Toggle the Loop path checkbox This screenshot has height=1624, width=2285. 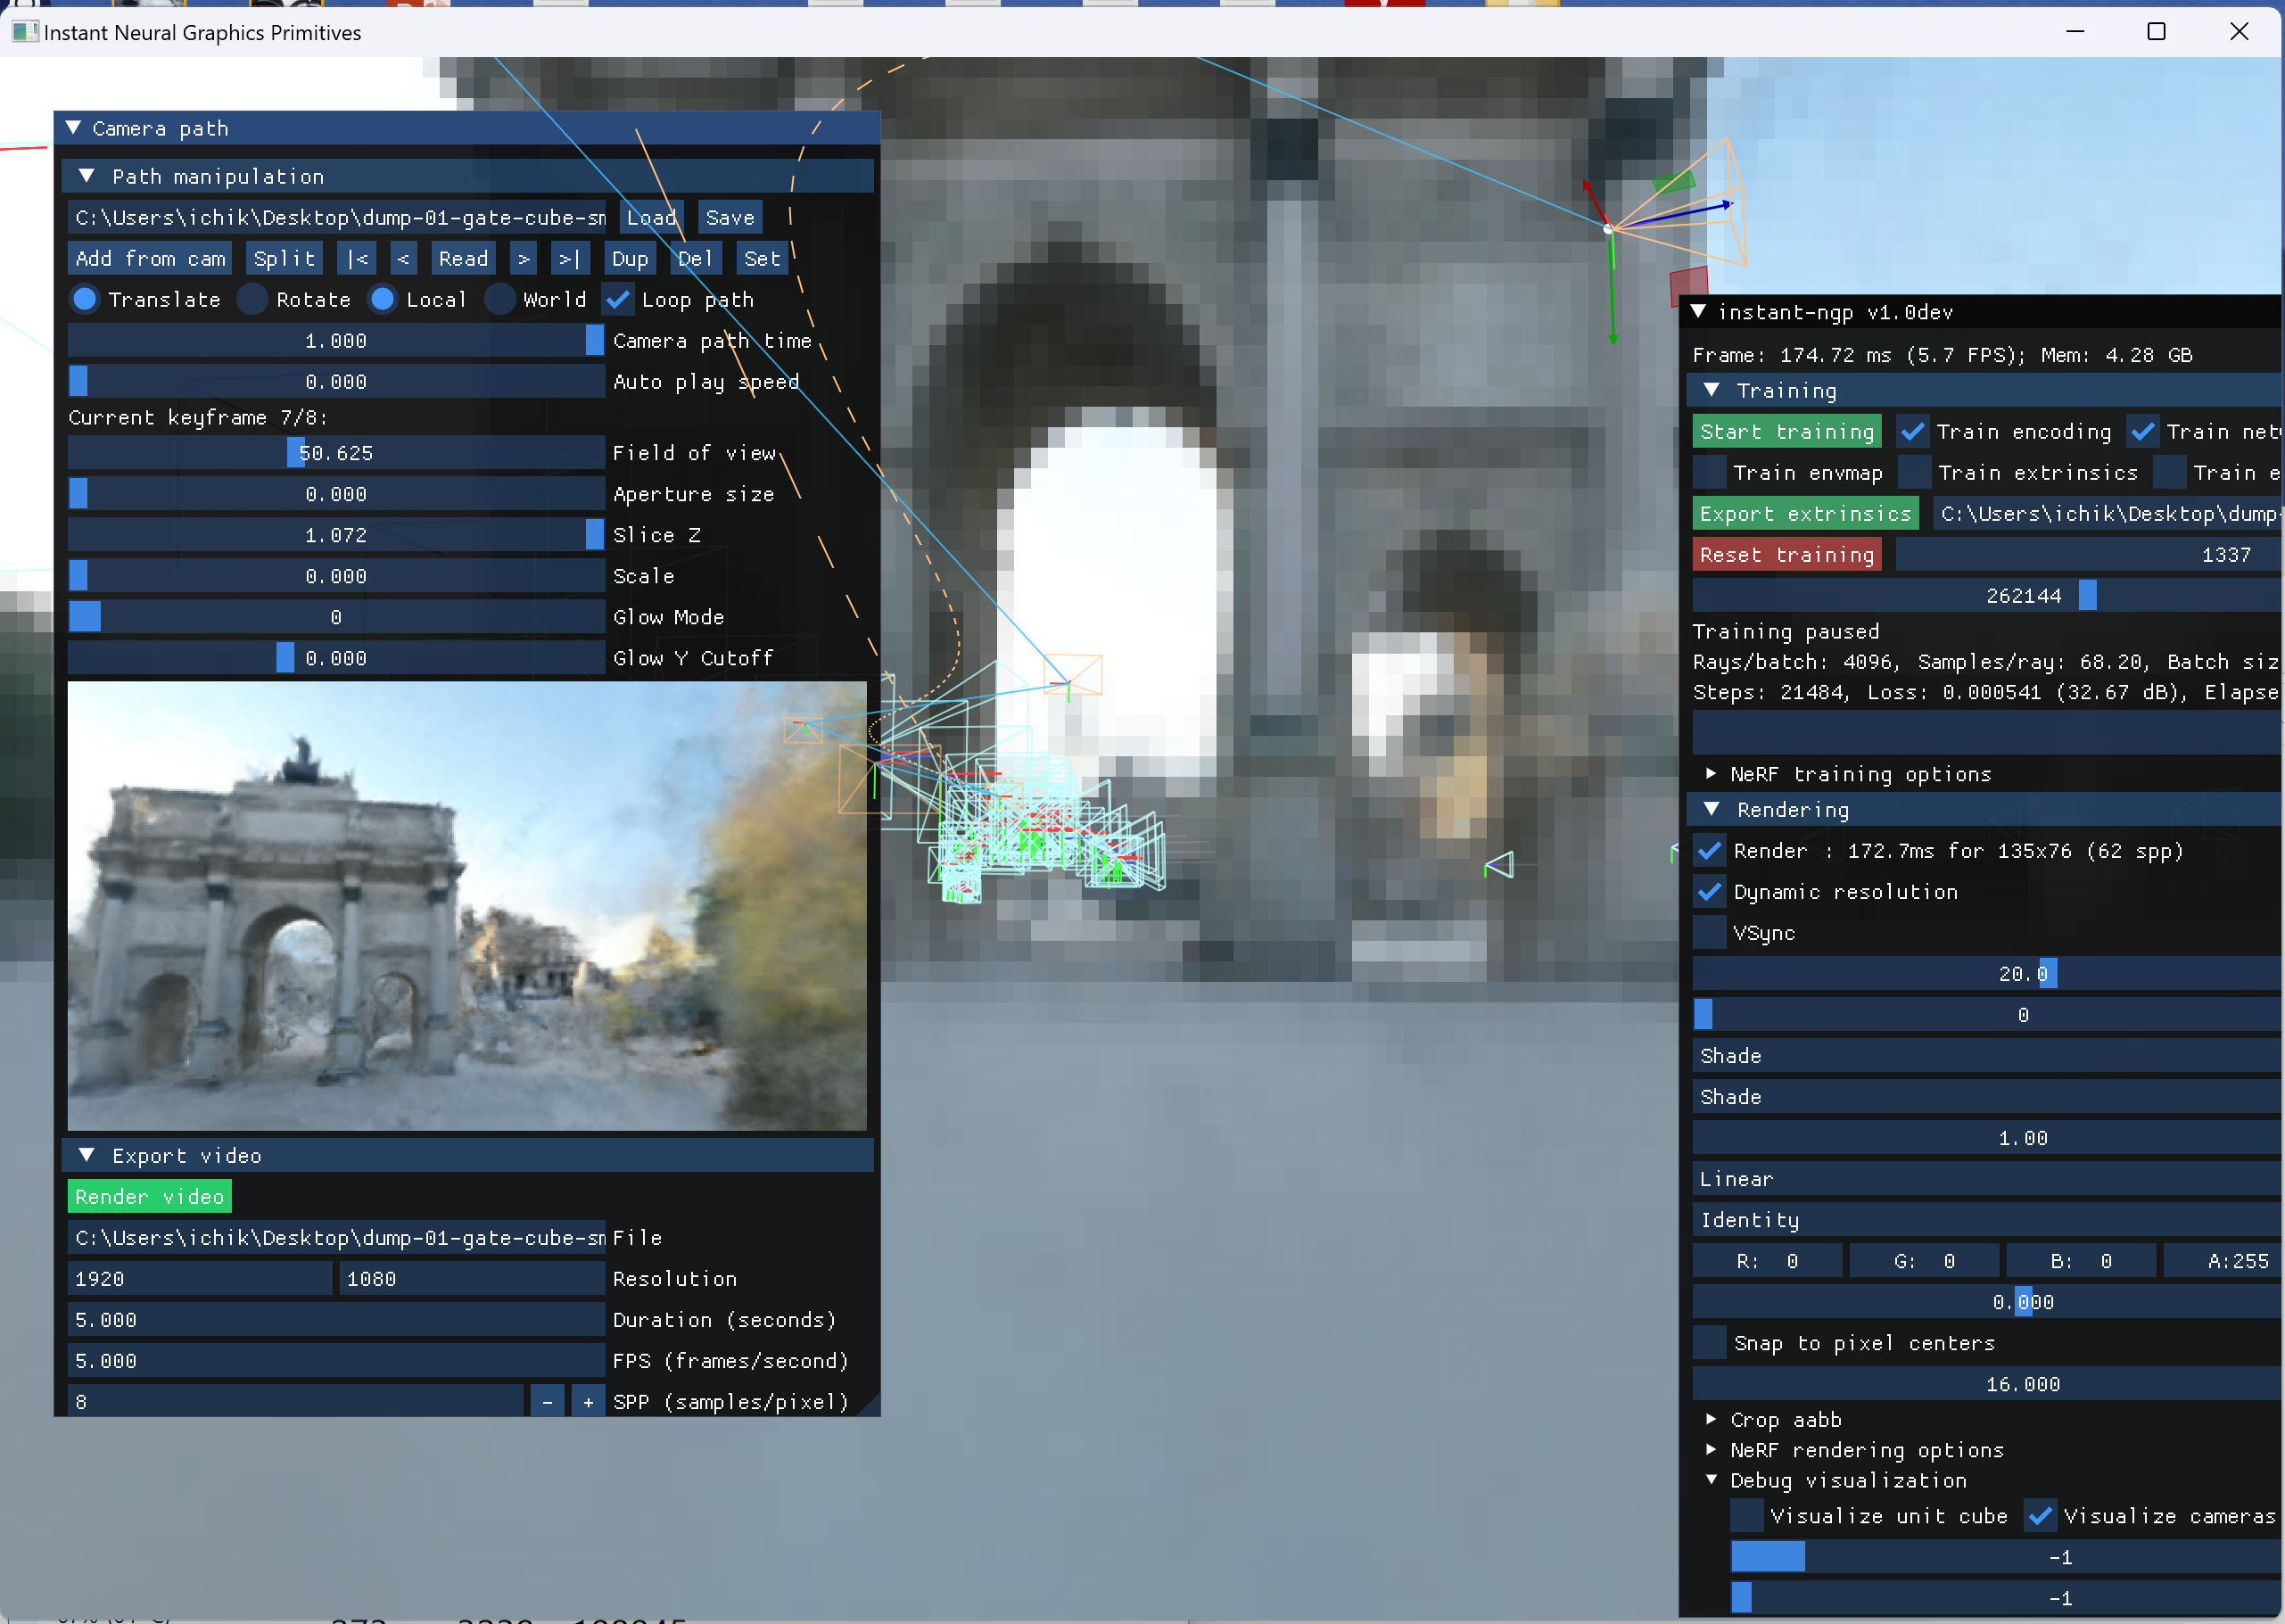coord(619,300)
